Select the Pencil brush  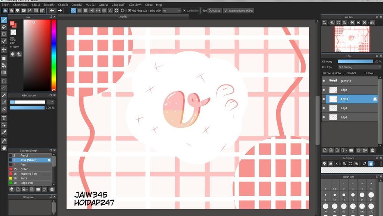(30, 155)
